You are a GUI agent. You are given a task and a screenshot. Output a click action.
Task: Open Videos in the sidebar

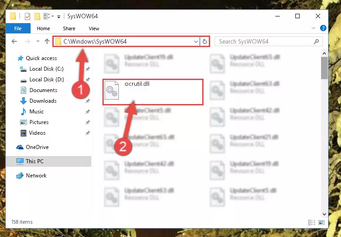coord(37,133)
